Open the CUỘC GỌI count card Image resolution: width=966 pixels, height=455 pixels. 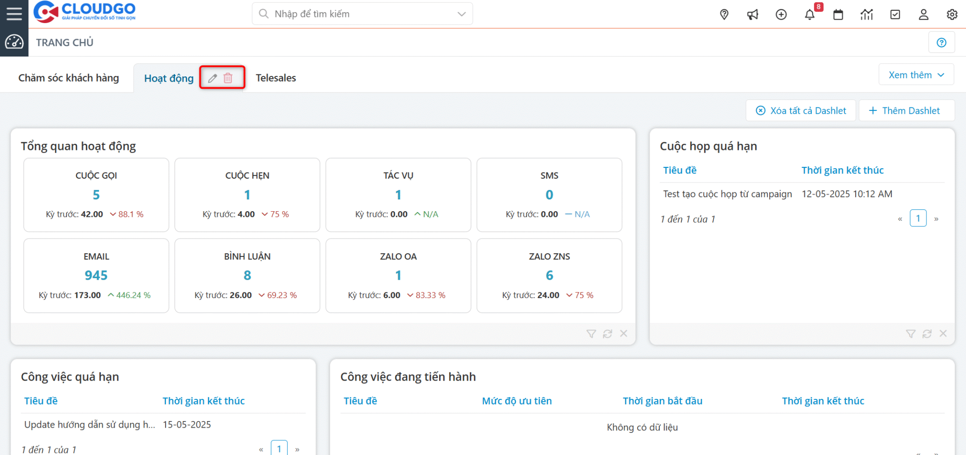pyautogui.click(x=96, y=195)
